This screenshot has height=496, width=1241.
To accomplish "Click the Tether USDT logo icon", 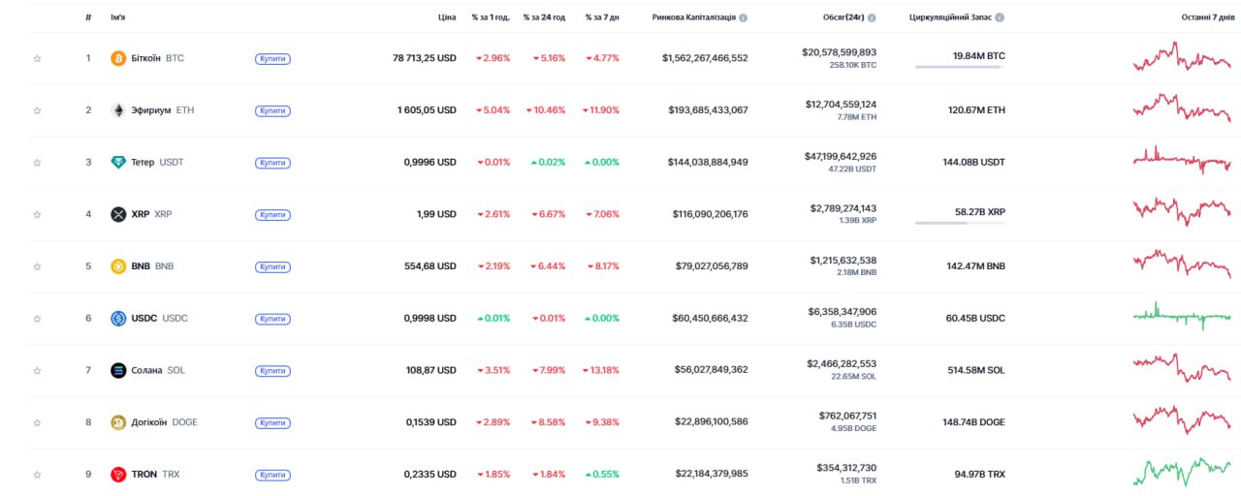I will click(118, 162).
